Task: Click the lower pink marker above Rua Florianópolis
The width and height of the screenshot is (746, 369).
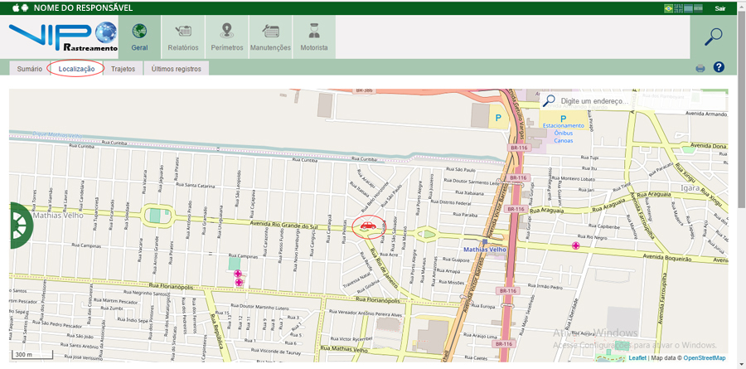Action: pyautogui.click(x=239, y=282)
